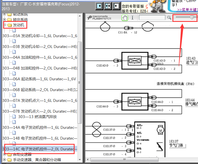The width and height of the screenshot is (198, 164).
Task: Click the tree scrollbar up arrow
Action: (x=80, y=16)
